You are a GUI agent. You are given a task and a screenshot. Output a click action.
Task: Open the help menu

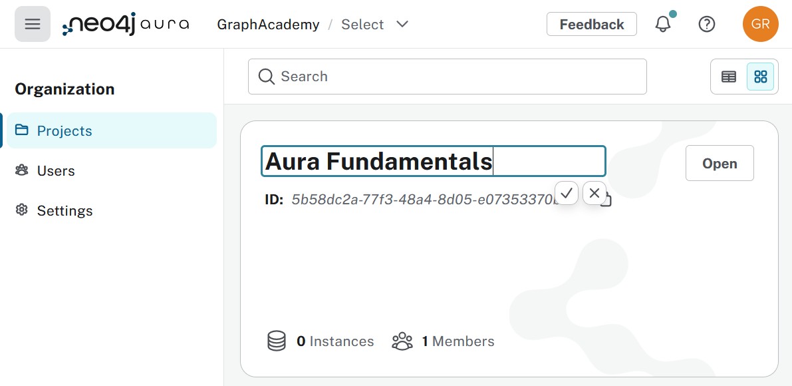point(706,24)
